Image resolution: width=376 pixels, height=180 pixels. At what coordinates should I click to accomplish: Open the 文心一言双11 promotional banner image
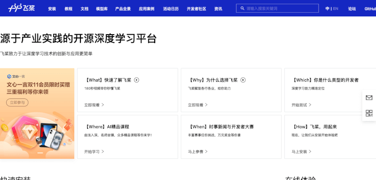pyautogui.click(x=37, y=113)
